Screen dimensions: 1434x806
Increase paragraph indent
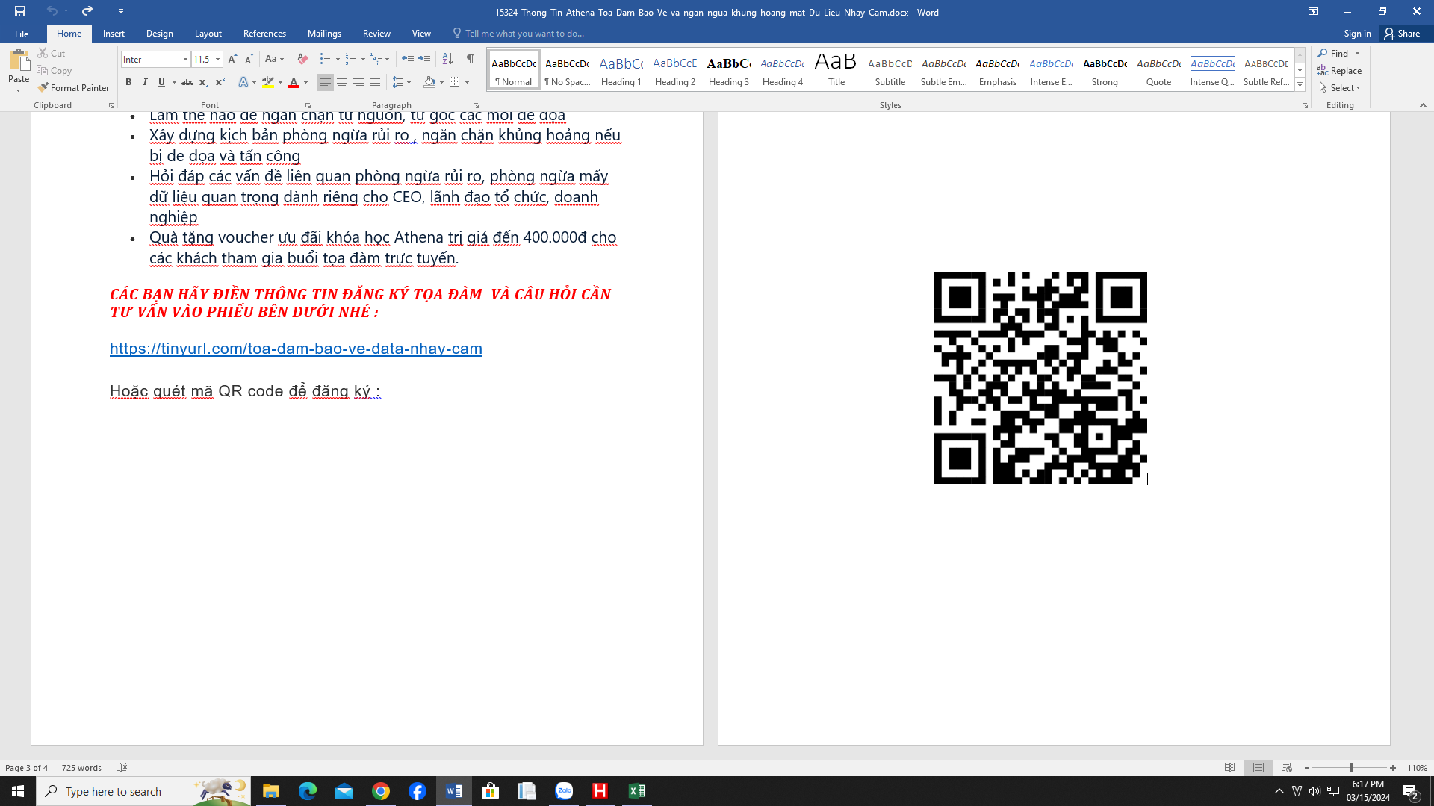424,59
